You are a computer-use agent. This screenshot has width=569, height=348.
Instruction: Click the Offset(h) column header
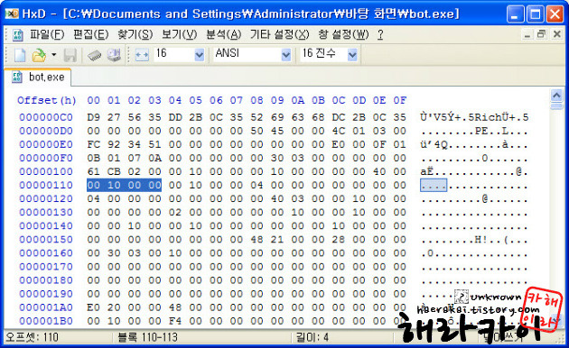(46, 100)
